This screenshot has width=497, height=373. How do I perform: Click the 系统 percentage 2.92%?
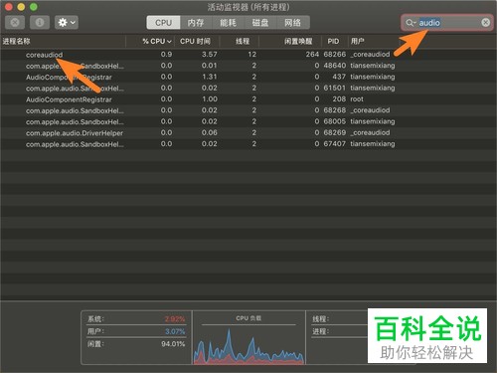pyautogui.click(x=175, y=319)
